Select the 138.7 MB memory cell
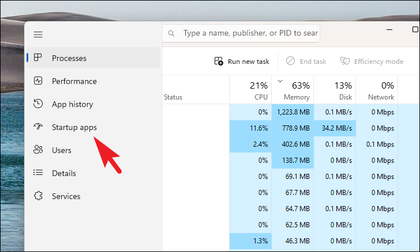The image size is (420, 252). [x=292, y=161]
